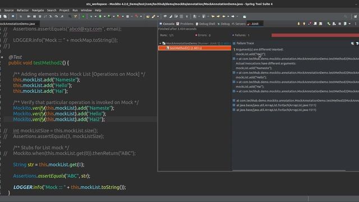Open the Window menu

tap(86, 10)
